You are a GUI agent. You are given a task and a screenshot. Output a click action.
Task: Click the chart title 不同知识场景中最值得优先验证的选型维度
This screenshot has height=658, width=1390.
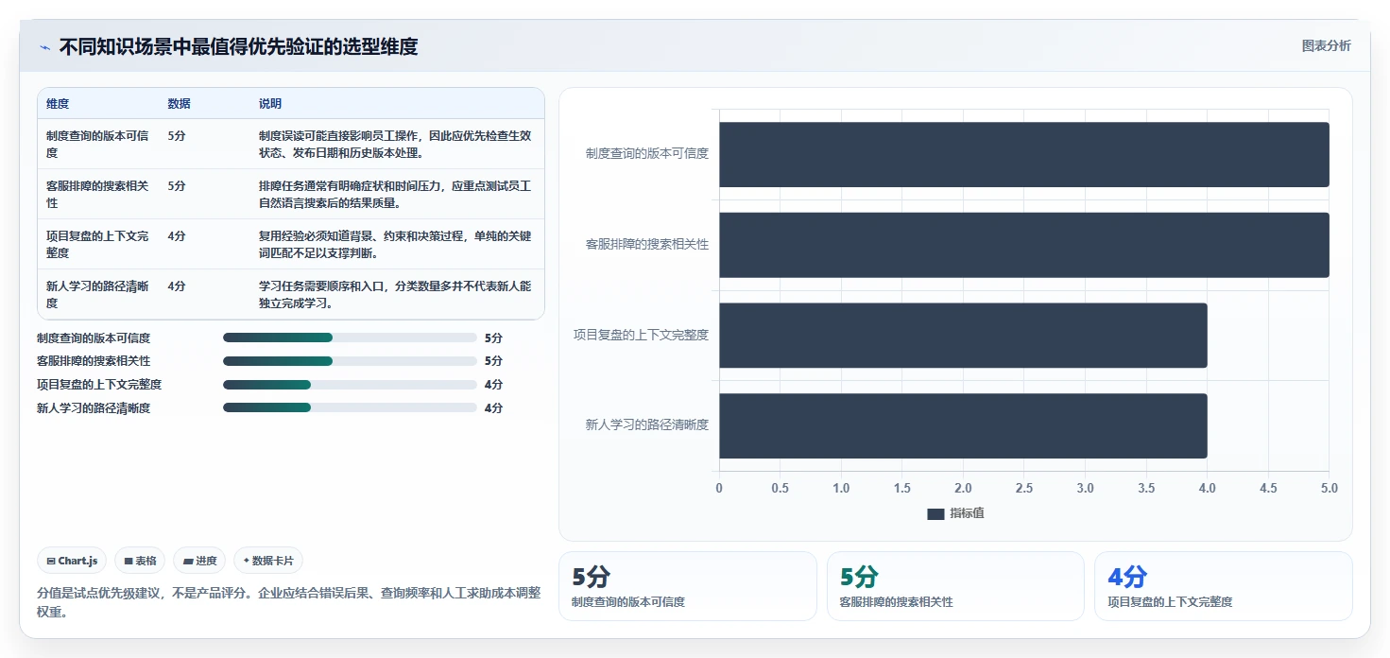coord(238,46)
